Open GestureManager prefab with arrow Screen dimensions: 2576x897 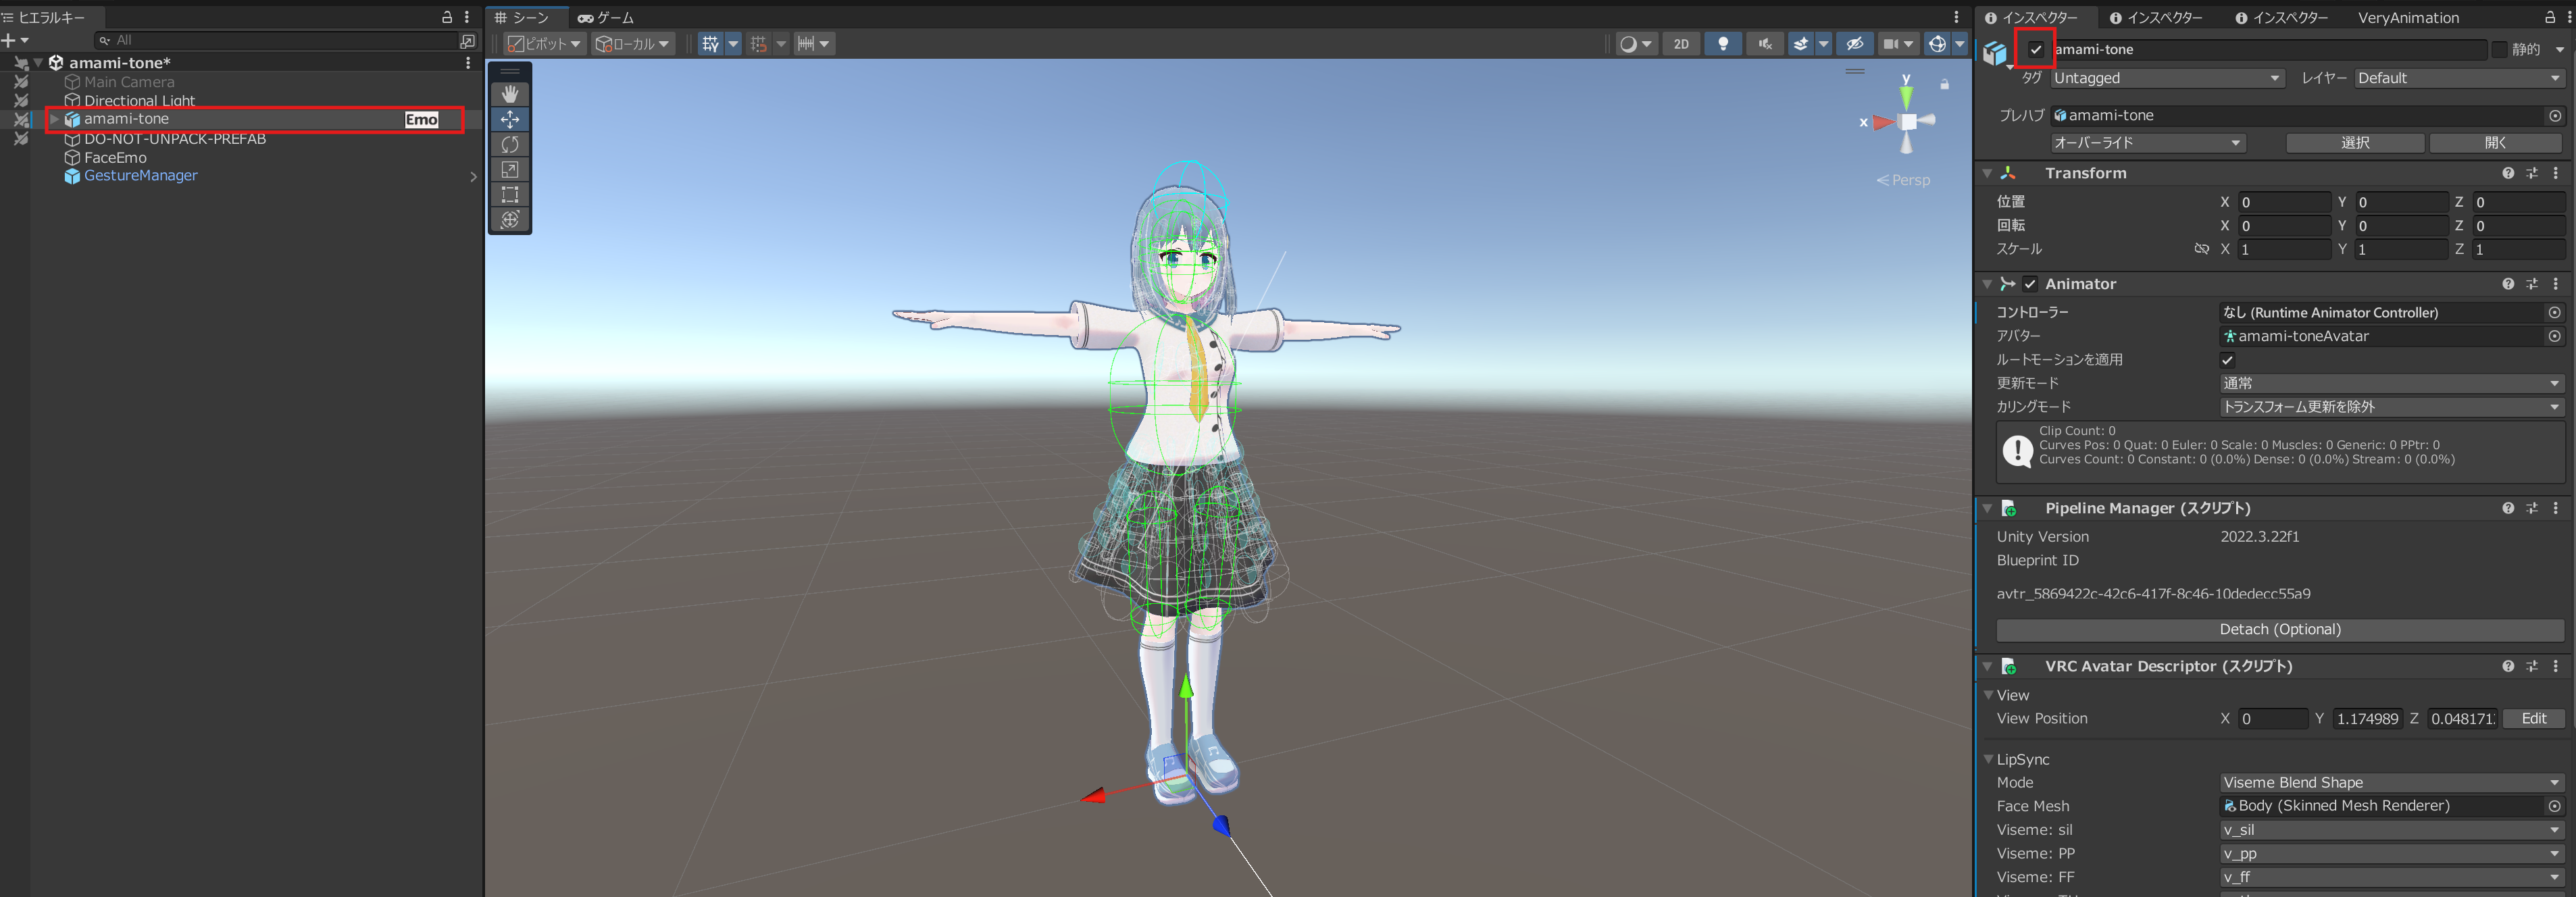pyautogui.click(x=473, y=176)
